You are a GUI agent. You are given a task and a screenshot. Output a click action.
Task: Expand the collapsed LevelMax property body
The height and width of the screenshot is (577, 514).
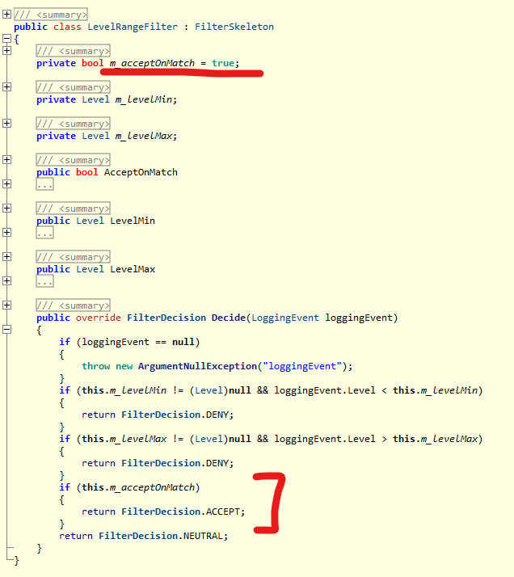coord(7,281)
